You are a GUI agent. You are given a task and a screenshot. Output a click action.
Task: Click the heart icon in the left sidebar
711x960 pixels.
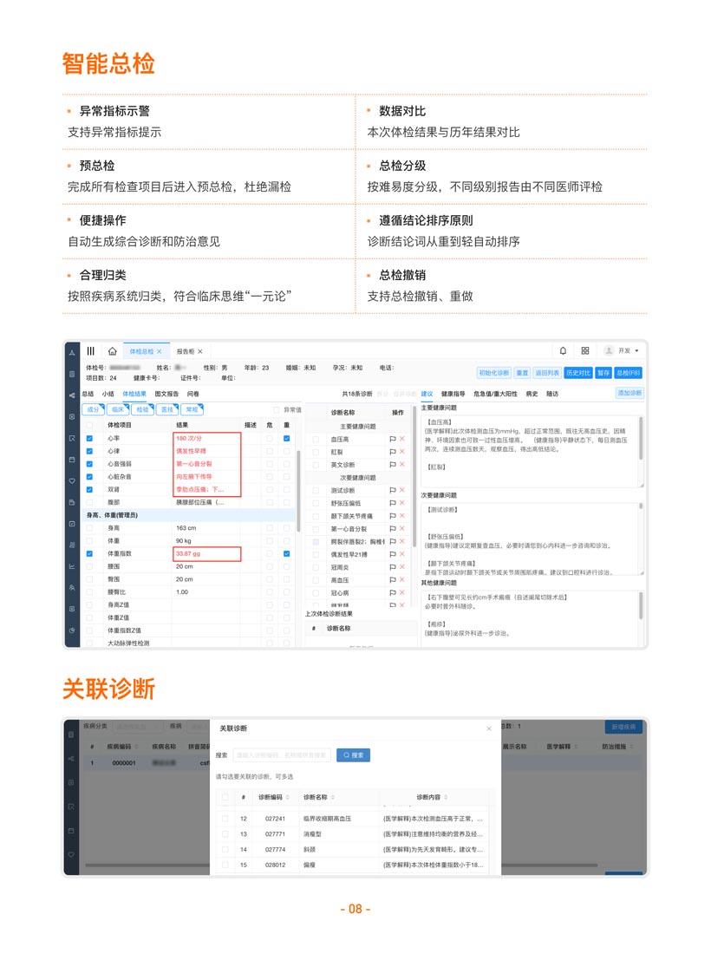click(x=72, y=480)
